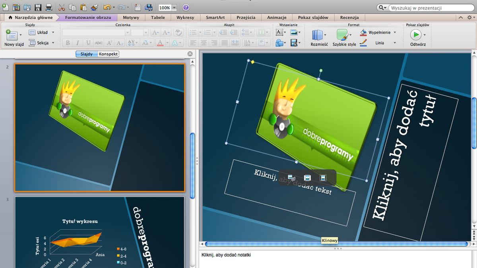Print using the printer icon

coord(48,7)
